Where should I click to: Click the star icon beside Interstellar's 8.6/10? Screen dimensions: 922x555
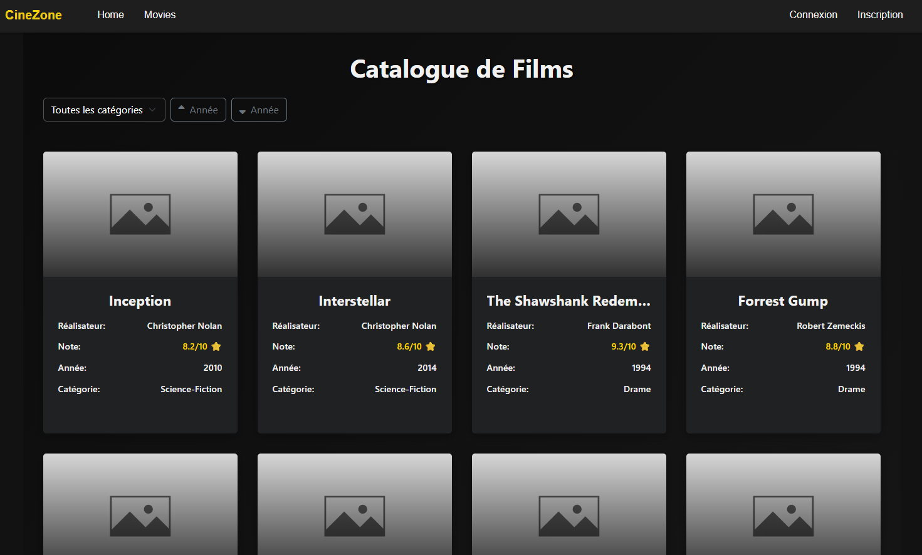coord(431,346)
